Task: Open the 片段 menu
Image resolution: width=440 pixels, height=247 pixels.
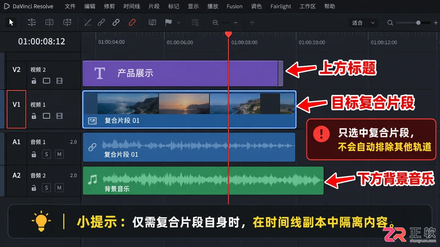Action: click(x=154, y=6)
